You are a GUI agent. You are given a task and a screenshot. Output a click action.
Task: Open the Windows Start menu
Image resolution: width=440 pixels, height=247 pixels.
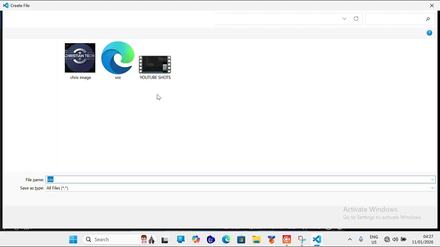point(73,239)
